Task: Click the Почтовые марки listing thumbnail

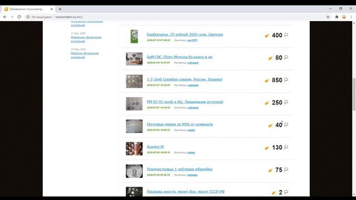Action: pos(134,126)
